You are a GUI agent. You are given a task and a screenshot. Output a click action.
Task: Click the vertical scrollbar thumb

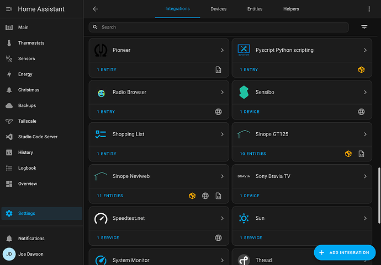coord(379,196)
